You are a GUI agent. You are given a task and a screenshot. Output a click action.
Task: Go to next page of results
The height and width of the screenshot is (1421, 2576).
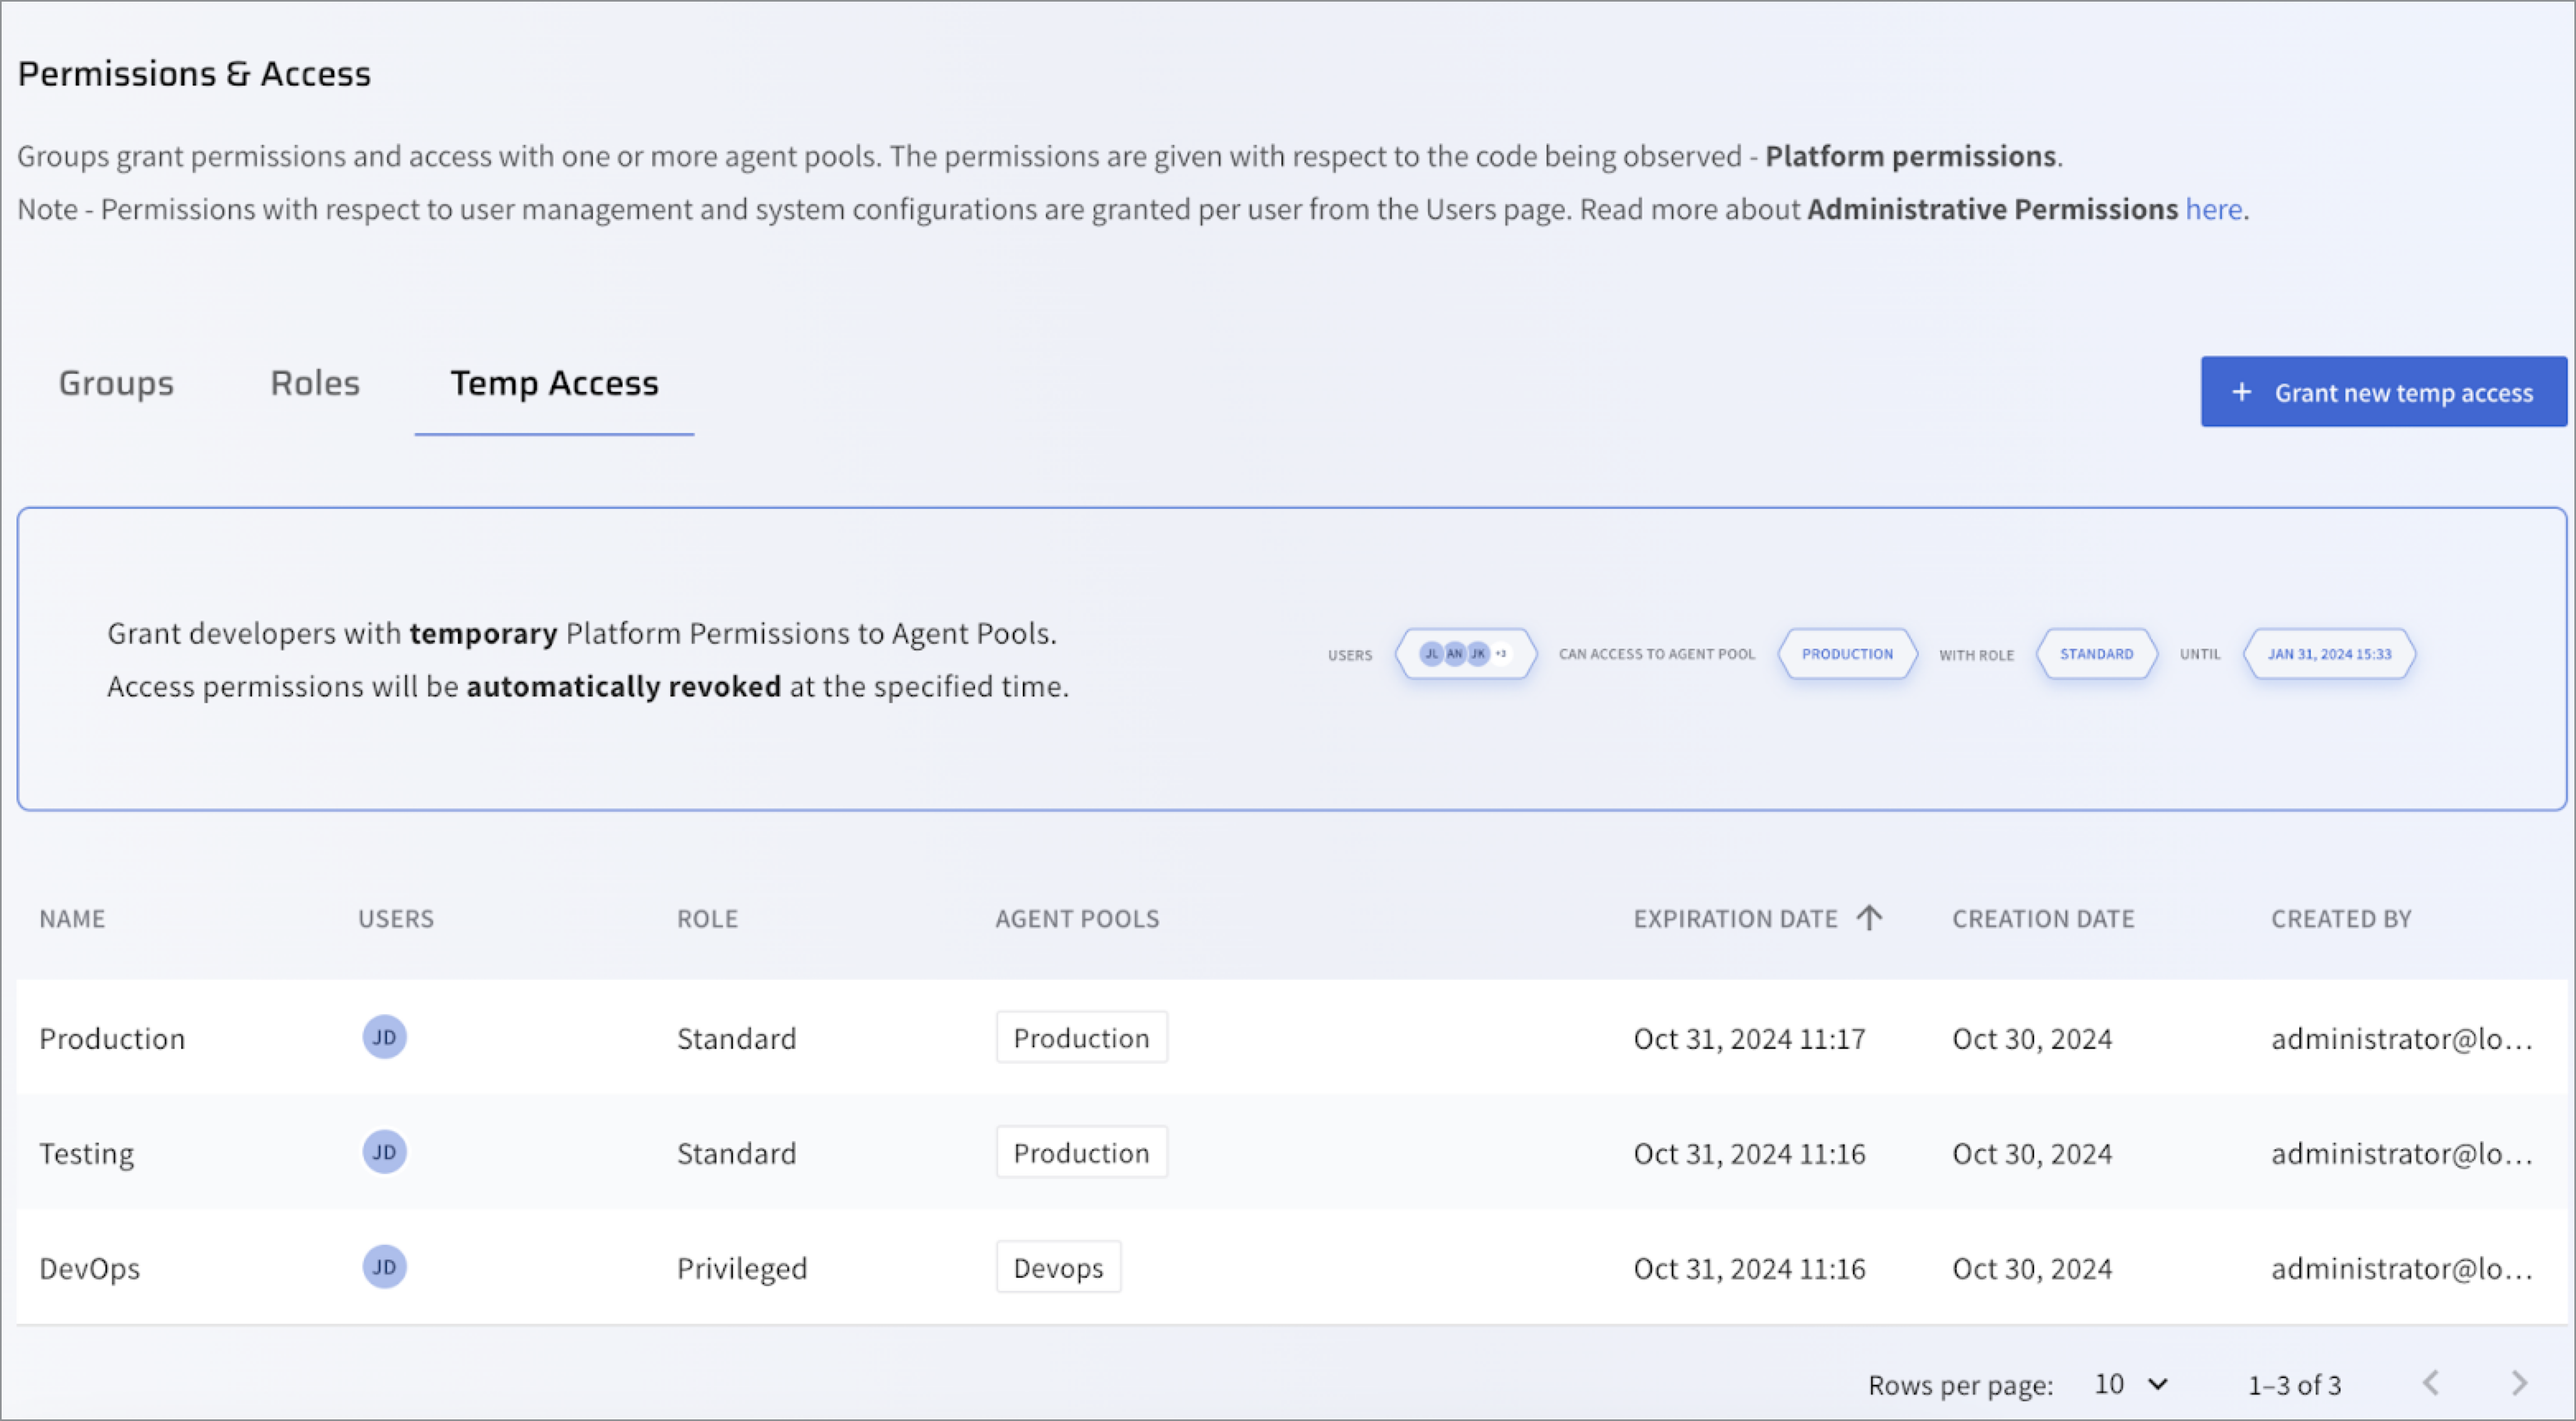pos(2518,1384)
